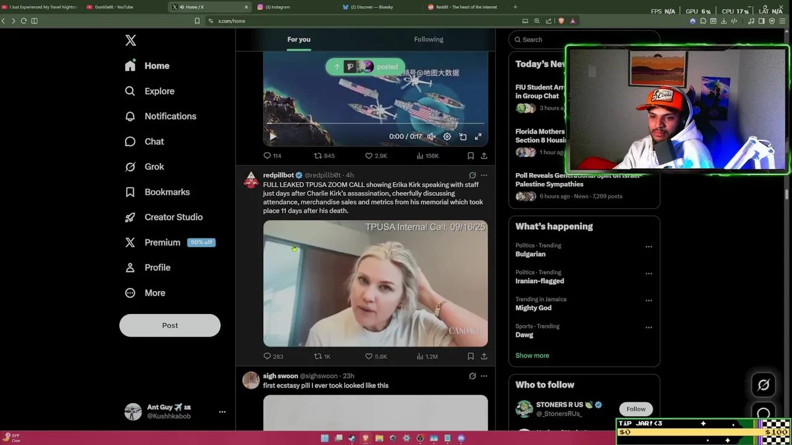
Task: Open the Bulgarian trending topic
Action: pyautogui.click(x=530, y=254)
